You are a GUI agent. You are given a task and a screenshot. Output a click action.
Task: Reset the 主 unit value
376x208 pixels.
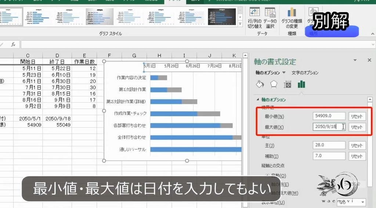tap(357, 146)
